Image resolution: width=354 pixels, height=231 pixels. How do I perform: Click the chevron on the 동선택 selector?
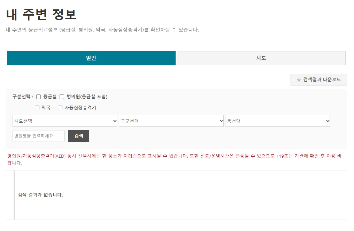click(x=328, y=121)
